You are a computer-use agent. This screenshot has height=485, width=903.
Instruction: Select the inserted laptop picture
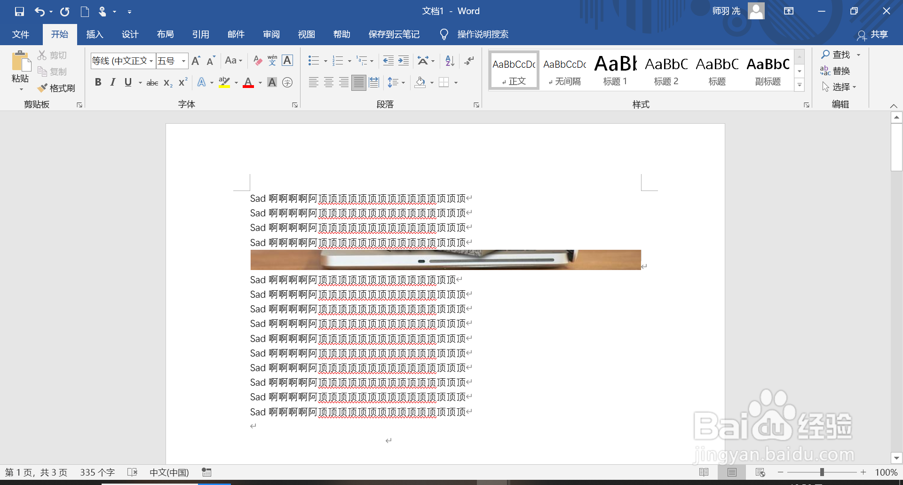click(x=445, y=260)
